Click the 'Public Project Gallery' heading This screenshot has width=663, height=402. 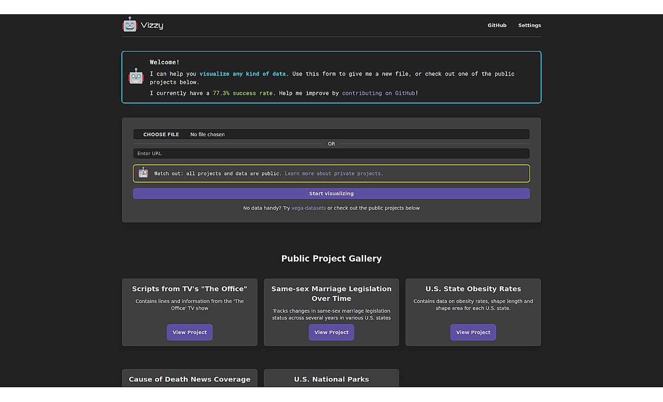(331, 259)
